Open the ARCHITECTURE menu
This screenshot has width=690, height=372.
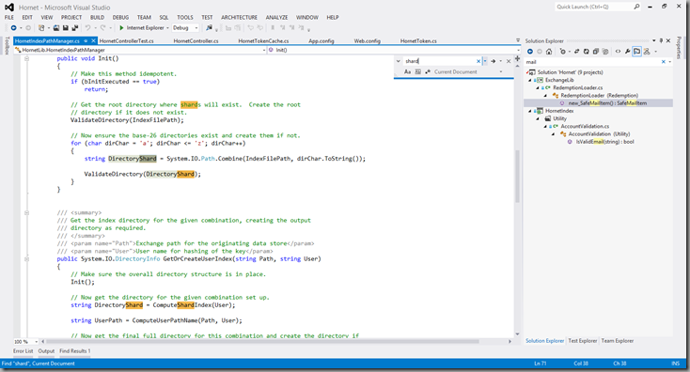(x=239, y=18)
